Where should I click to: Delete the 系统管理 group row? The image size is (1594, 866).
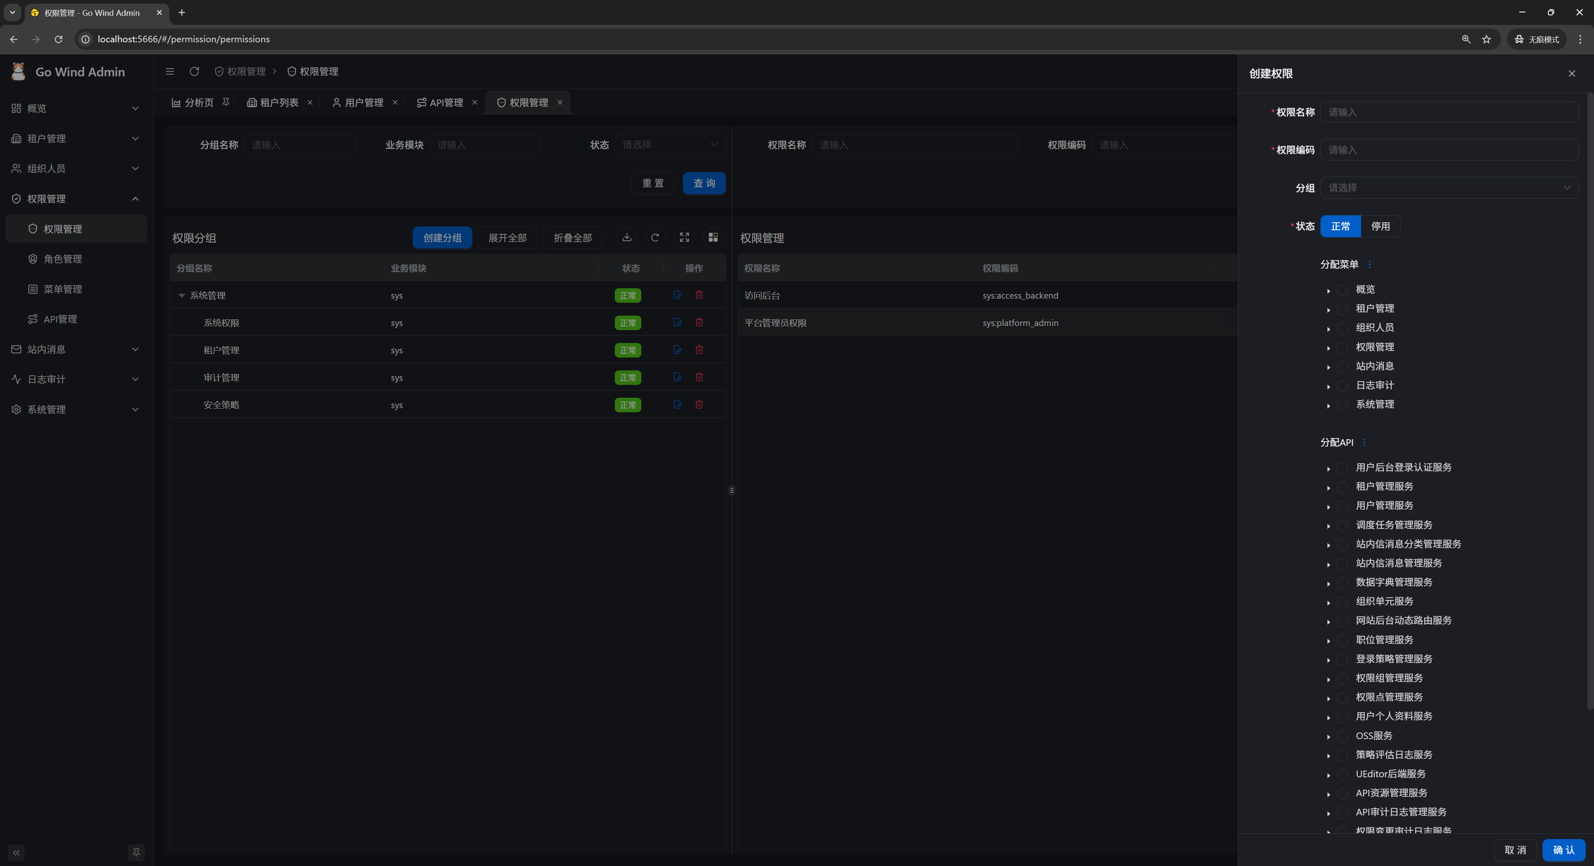pos(699,295)
